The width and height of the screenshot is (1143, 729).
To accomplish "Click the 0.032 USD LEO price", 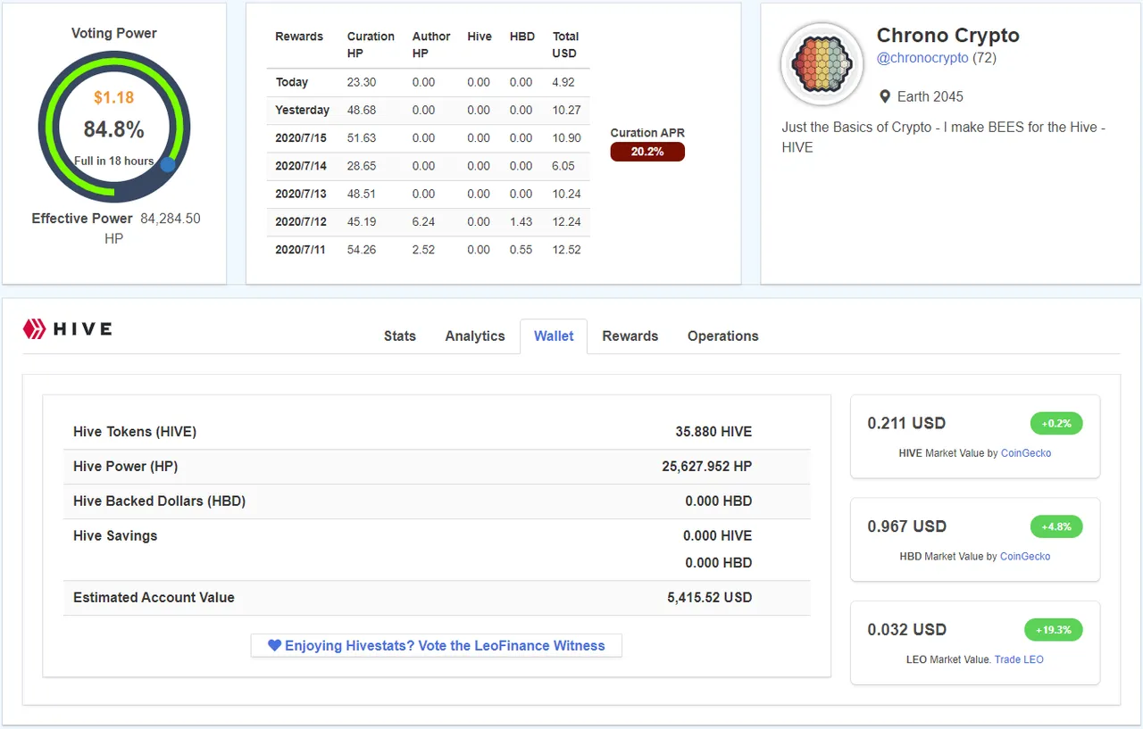I will click(x=906, y=630).
